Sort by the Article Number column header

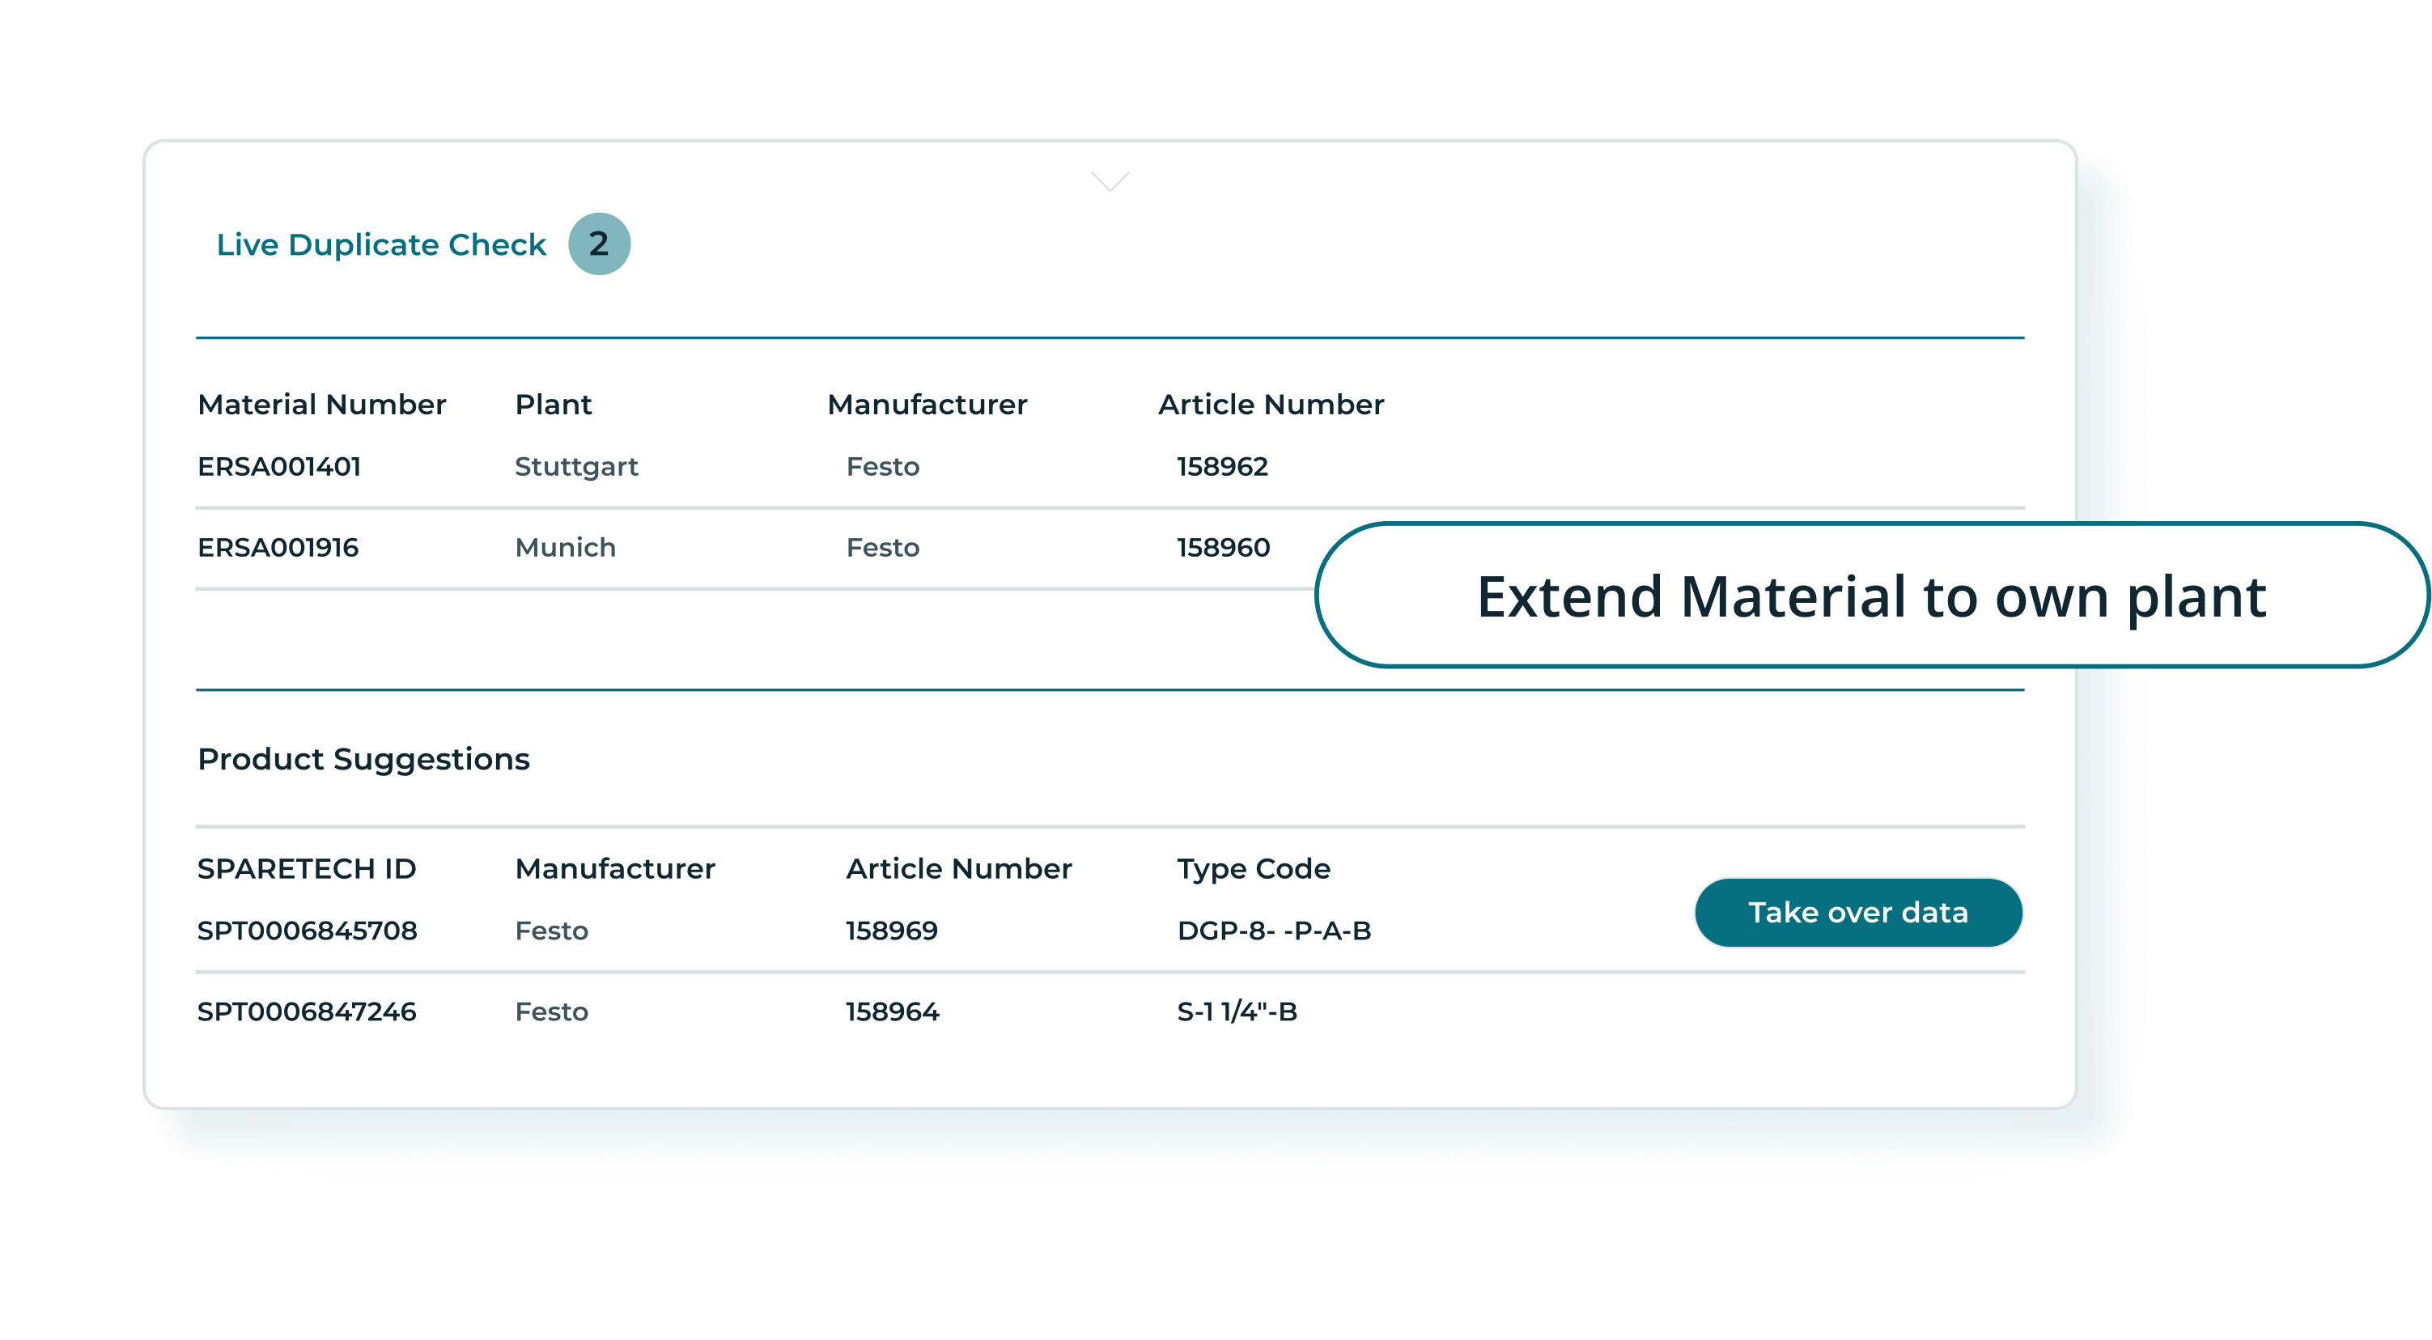click(1270, 404)
